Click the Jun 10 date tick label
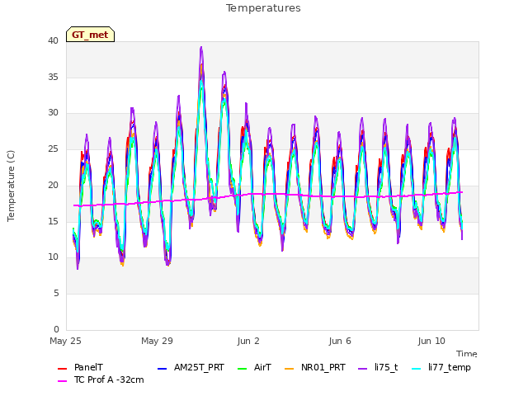This screenshot has width=528, height=396. point(431,341)
